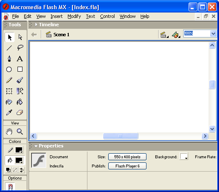Open the Modify menu

pyautogui.click(x=74, y=16)
